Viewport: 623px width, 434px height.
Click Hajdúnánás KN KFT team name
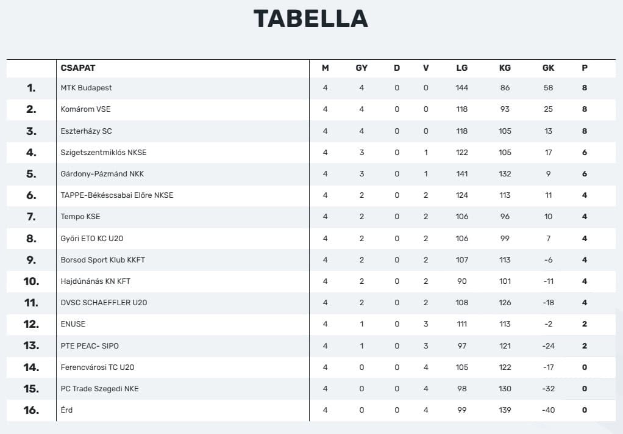(96, 281)
